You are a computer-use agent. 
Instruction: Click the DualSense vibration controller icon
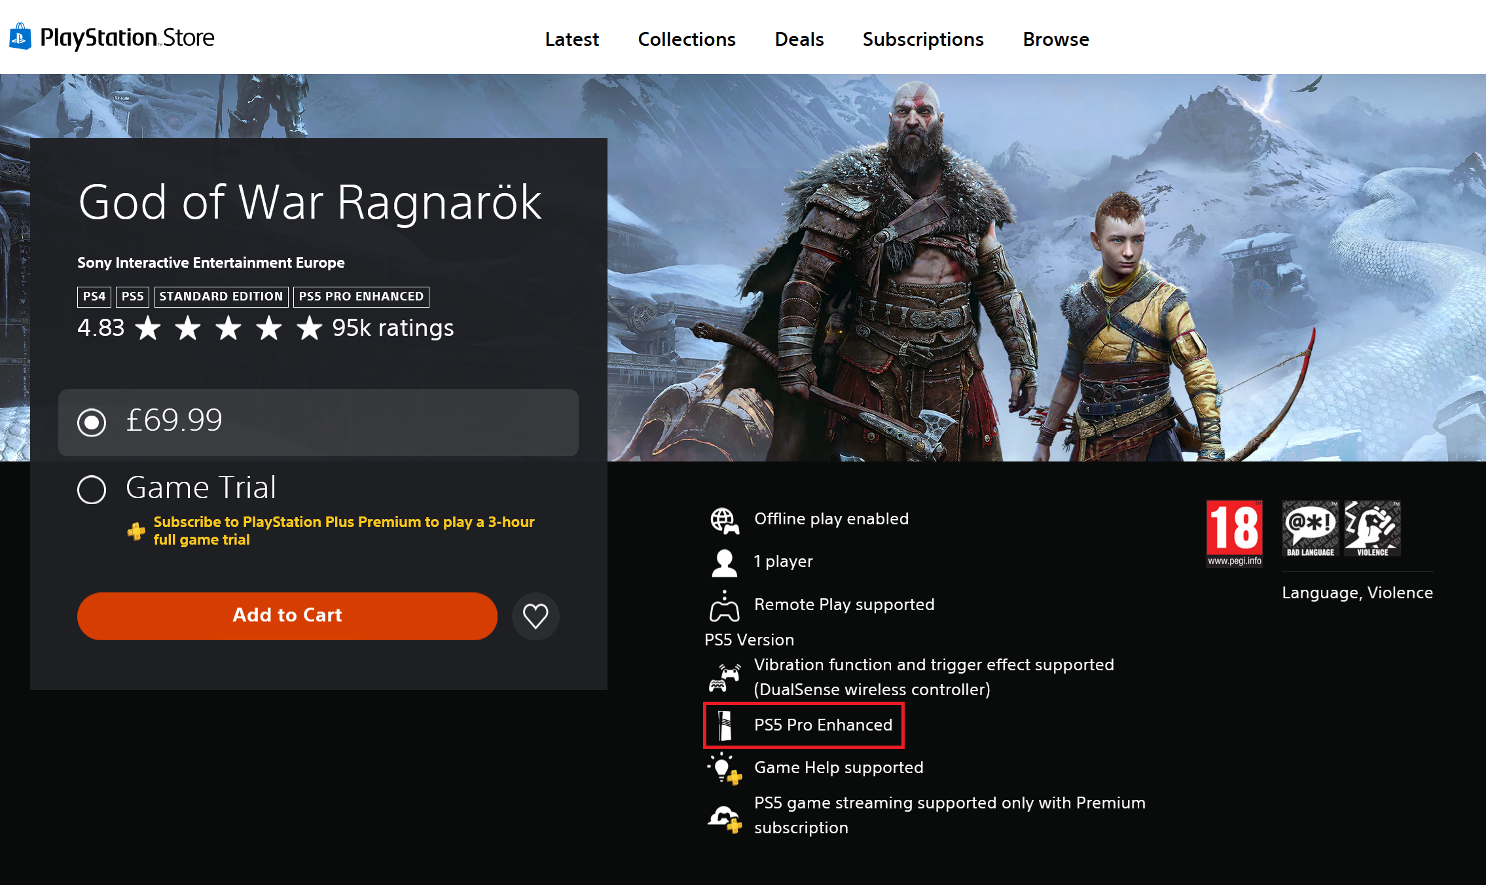coord(725,677)
